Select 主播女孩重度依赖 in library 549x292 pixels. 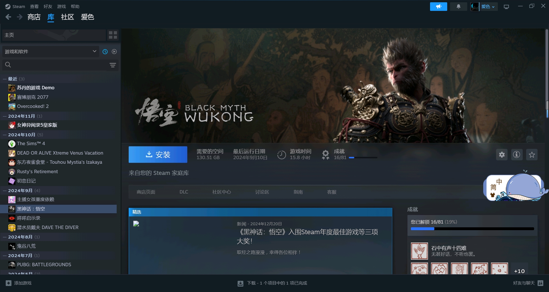coord(59,199)
